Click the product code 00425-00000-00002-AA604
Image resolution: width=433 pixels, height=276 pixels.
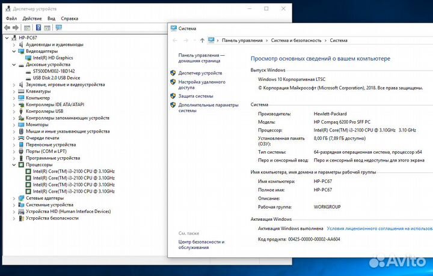tap(314, 239)
